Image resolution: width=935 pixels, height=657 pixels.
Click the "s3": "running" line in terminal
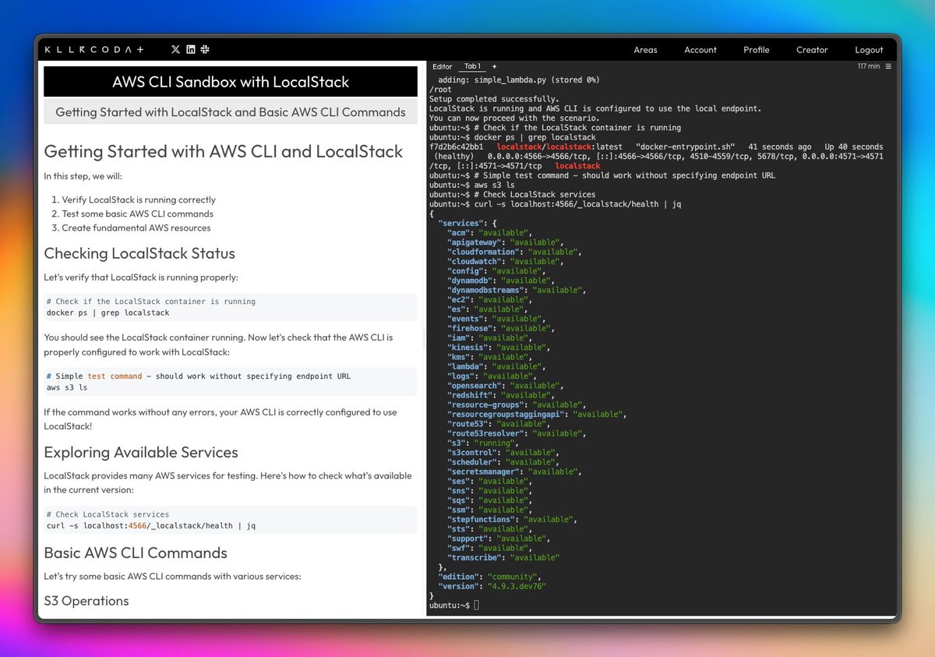point(485,443)
